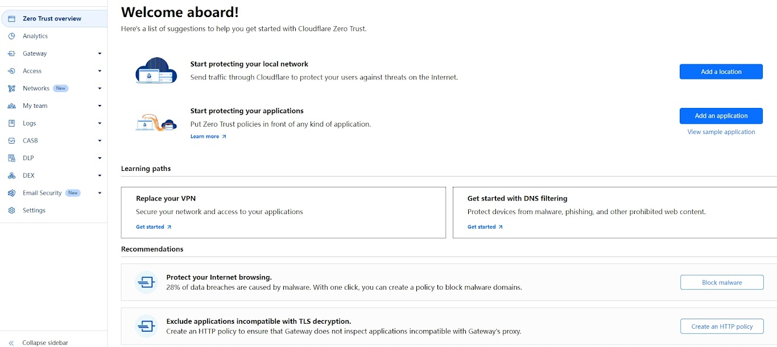Open the View sample application link
777x347 pixels.
[721, 132]
